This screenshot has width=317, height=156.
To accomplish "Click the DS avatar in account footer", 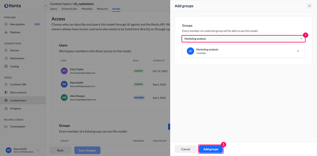I will point(9,150).
